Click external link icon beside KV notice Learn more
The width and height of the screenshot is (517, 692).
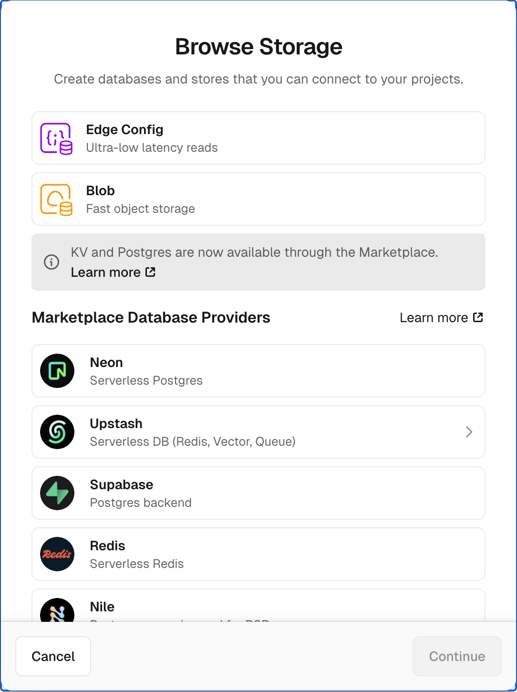click(x=150, y=272)
